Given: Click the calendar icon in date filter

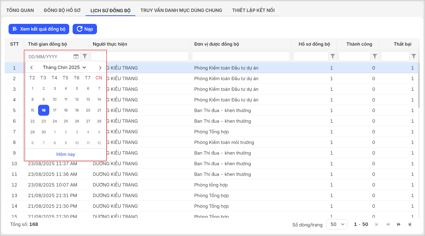Looking at the screenshot, I should (x=76, y=57).
